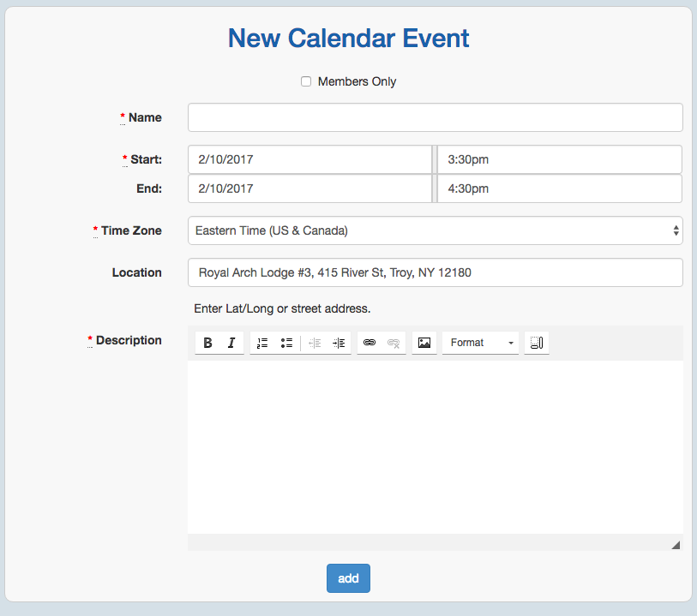Click the Name input field

tap(435, 117)
